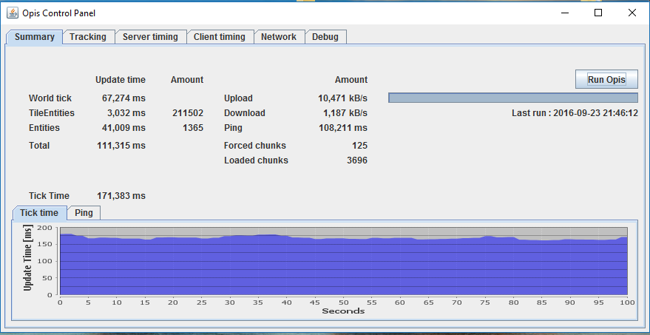
Task: Click the Forced chunks value 125
Action: tap(360, 146)
